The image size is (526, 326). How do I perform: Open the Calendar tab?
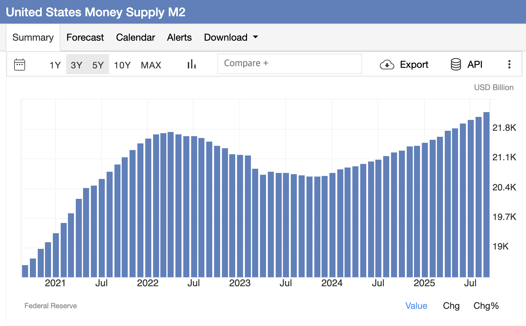pos(135,37)
